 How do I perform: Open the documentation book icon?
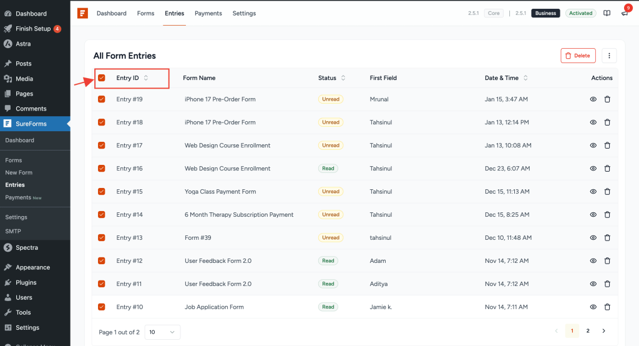coord(607,13)
